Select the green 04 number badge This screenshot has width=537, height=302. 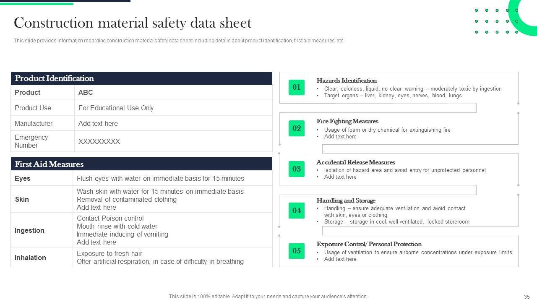tap(296, 211)
